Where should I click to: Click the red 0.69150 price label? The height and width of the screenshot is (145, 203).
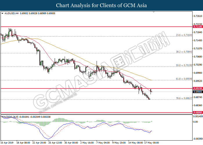[x=198, y=88]
